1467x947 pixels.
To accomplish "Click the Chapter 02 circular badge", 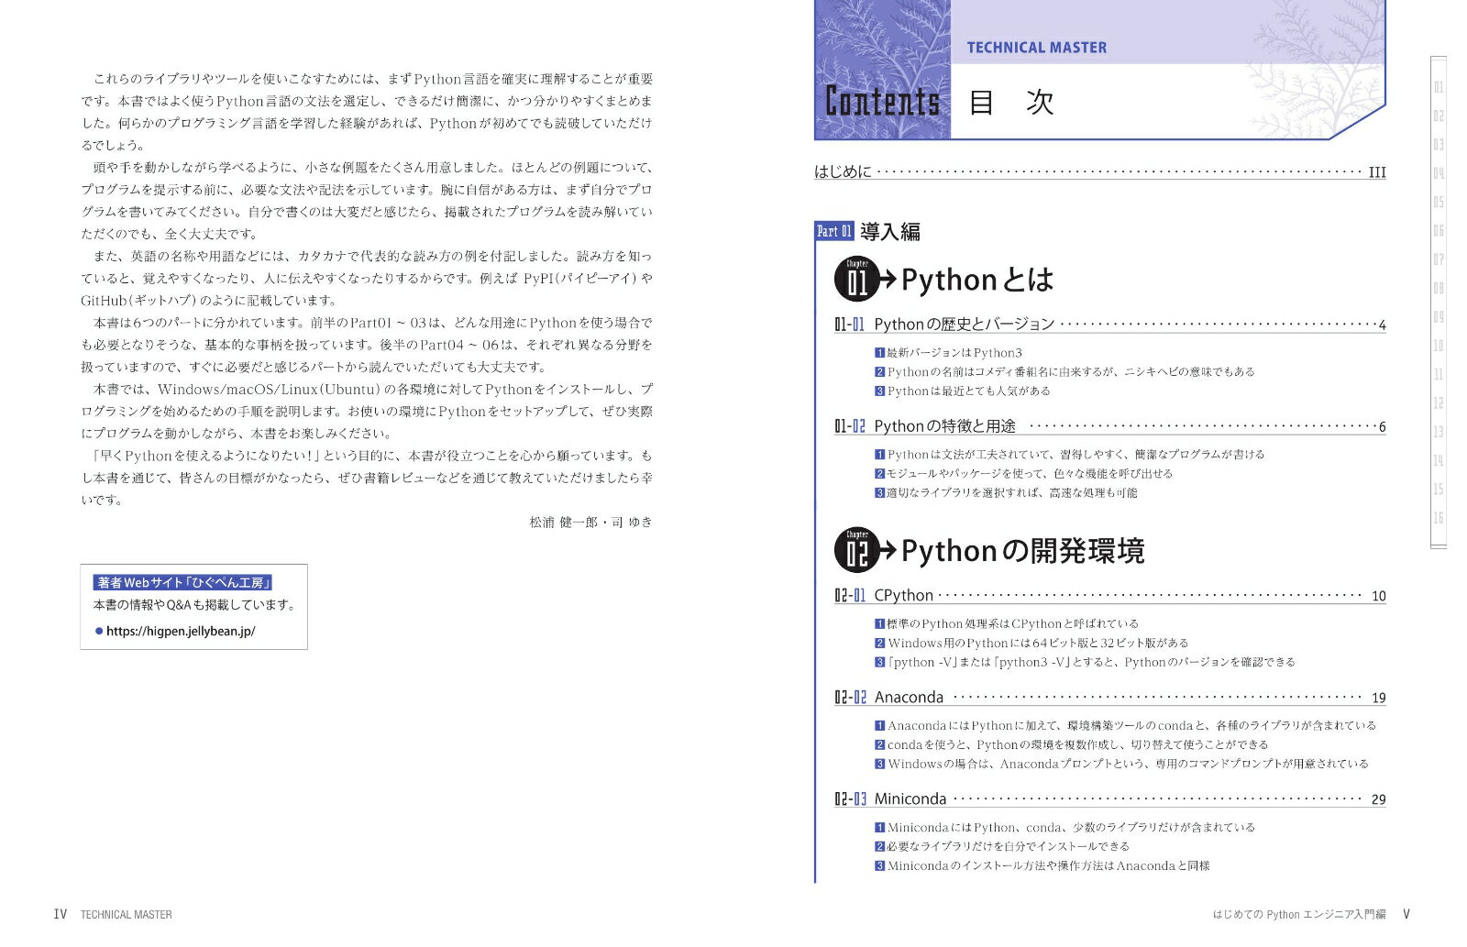I will point(856,551).
